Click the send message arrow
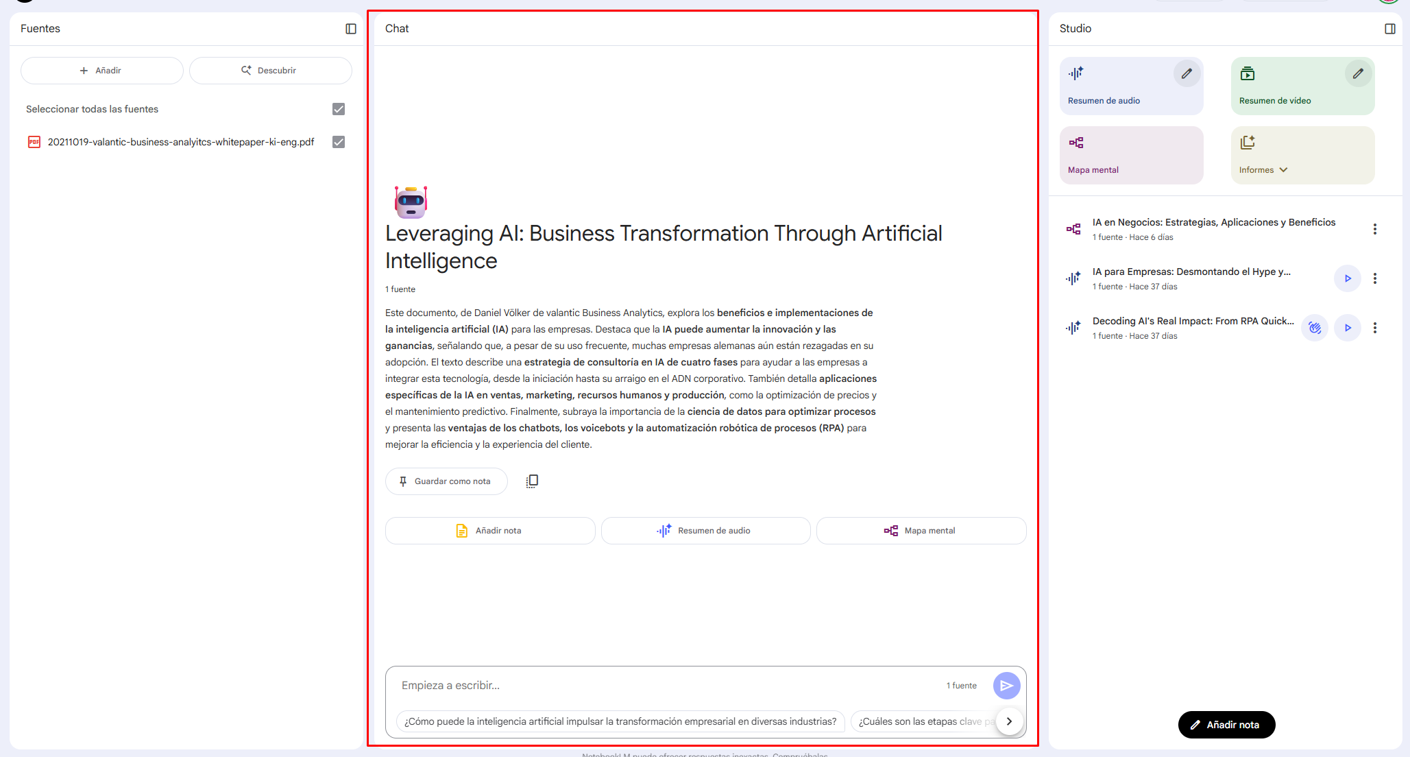Screen dimensions: 1410x757 (1006, 686)
